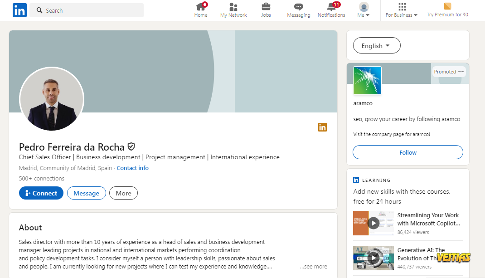The height and width of the screenshot is (278, 485).
Task: Open My Network tab
Action: 233,10
